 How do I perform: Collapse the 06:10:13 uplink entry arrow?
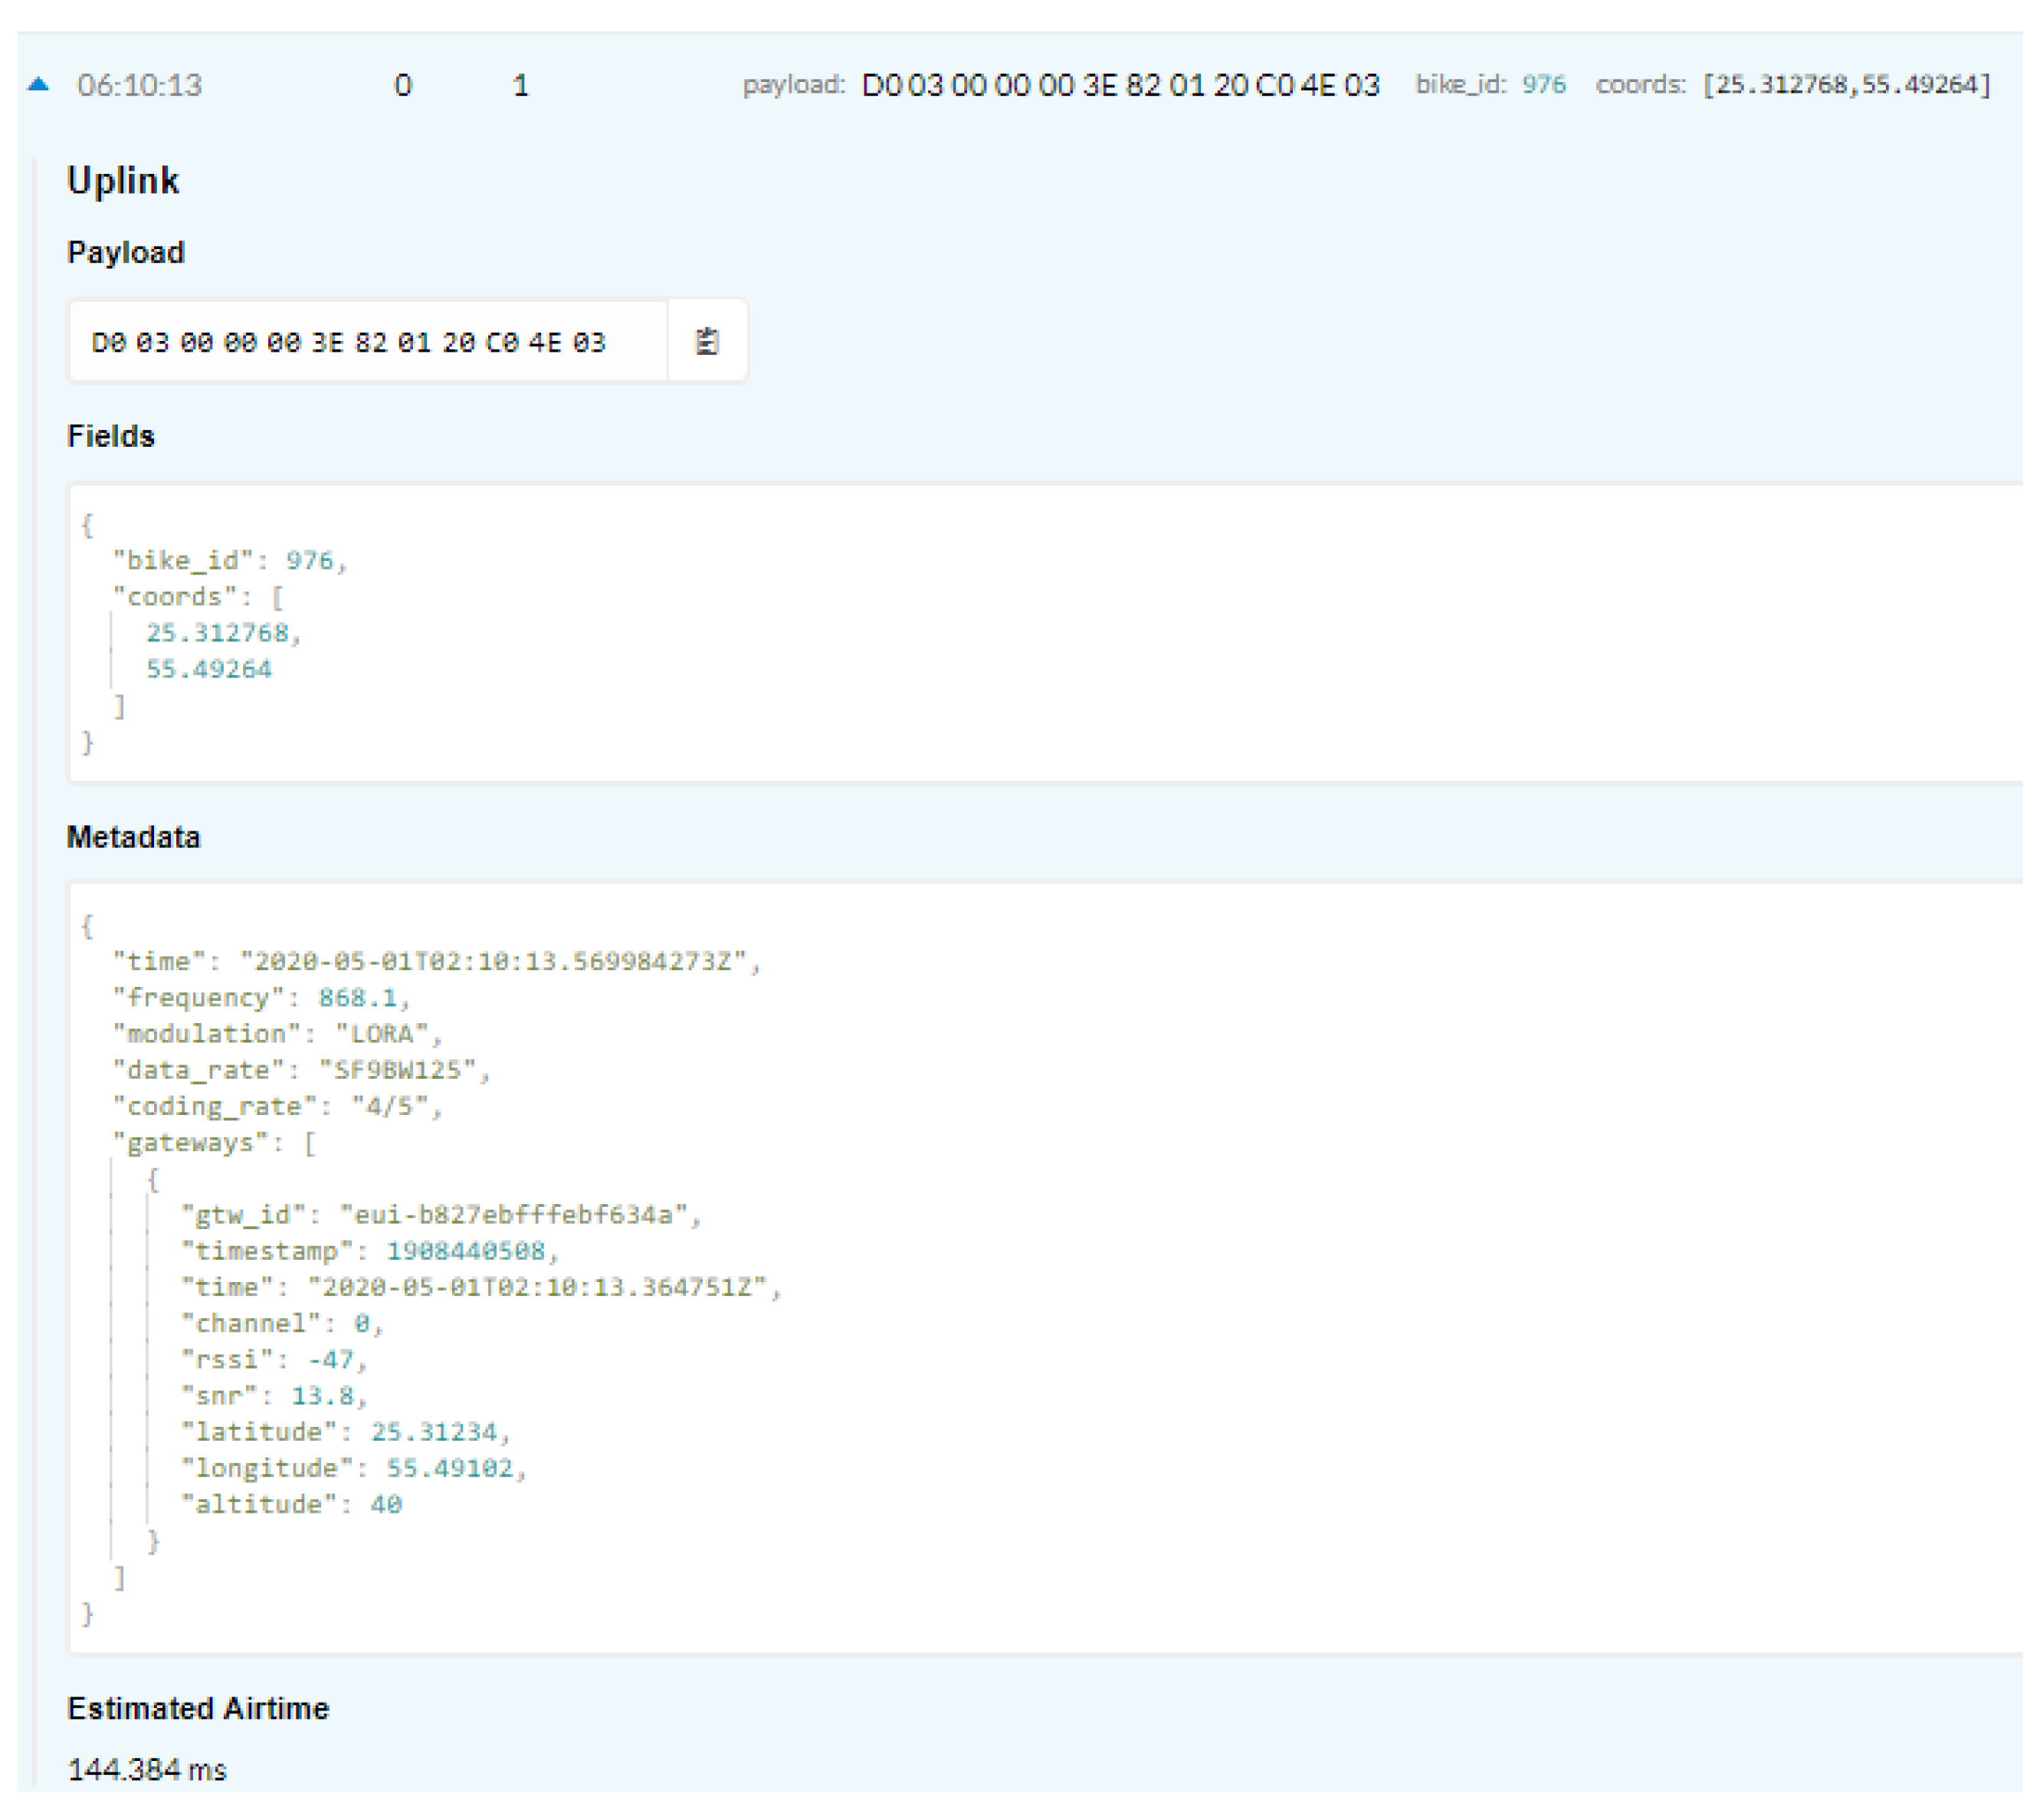tap(38, 85)
